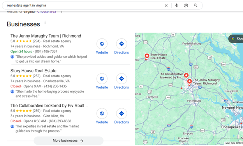Open The Collaborative brokered by Fiv Realty listing

[x=49, y=106]
